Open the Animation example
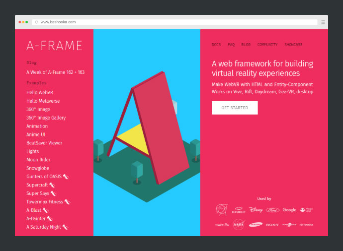Screen dimensions: 343x251 pos(37,126)
